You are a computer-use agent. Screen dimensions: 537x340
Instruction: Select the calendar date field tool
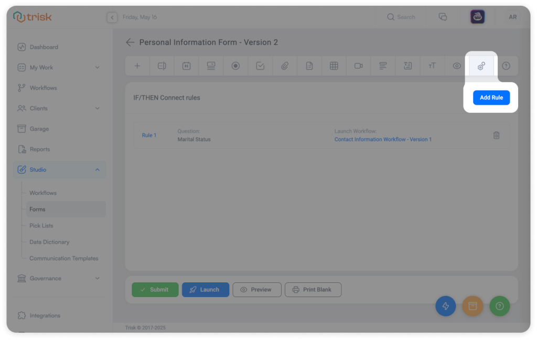click(x=186, y=65)
